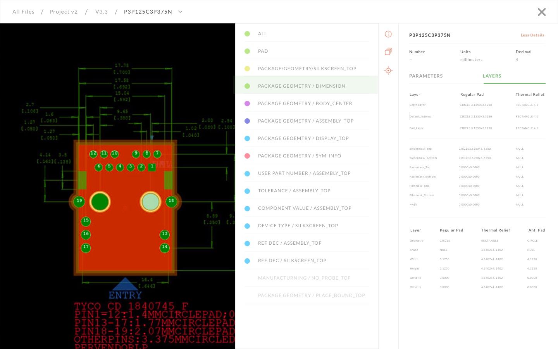The height and width of the screenshot is (349, 558).
Task: Click the Less Details link
Action: 532,35
